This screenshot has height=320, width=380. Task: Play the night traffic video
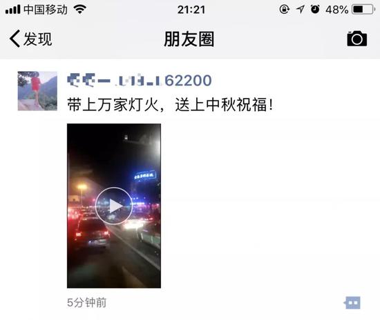point(114,206)
